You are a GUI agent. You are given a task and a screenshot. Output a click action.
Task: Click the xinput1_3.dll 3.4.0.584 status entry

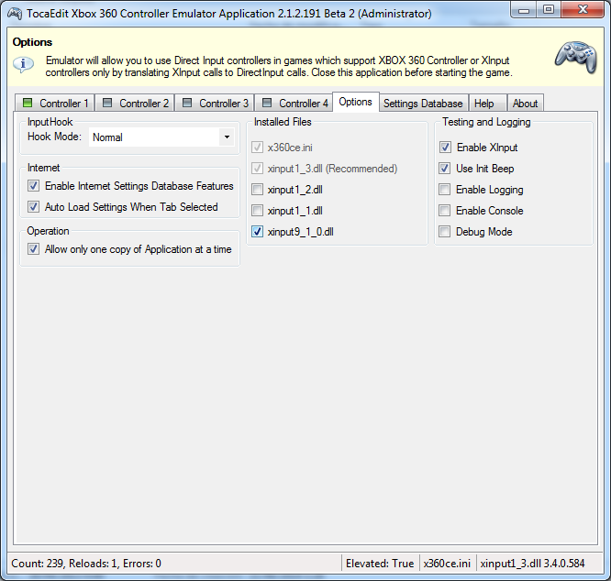coord(532,563)
